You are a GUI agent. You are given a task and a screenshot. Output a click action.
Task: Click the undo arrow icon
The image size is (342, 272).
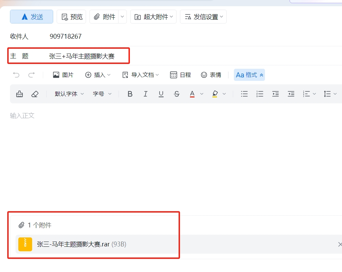click(16, 75)
